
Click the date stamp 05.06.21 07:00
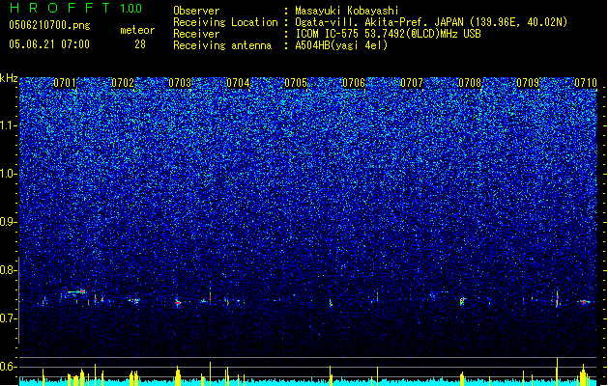click(49, 44)
